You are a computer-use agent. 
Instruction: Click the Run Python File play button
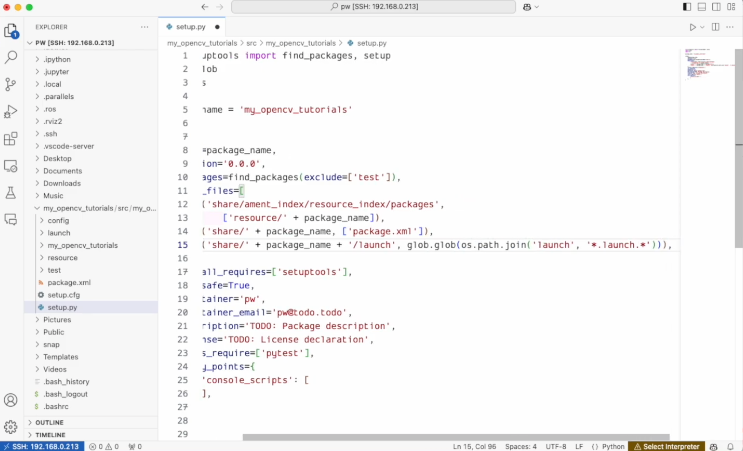pyautogui.click(x=692, y=27)
